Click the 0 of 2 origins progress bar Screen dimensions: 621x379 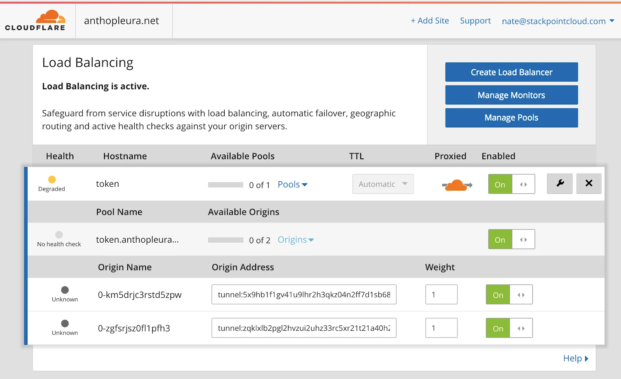pos(226,240)
